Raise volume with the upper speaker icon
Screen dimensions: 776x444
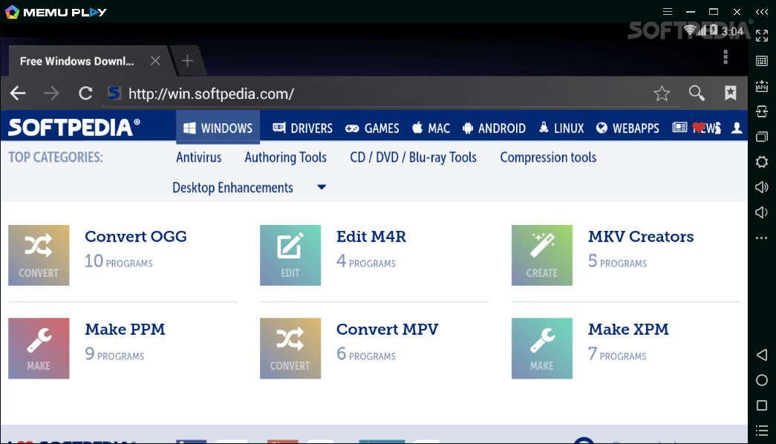click(762, 187)
